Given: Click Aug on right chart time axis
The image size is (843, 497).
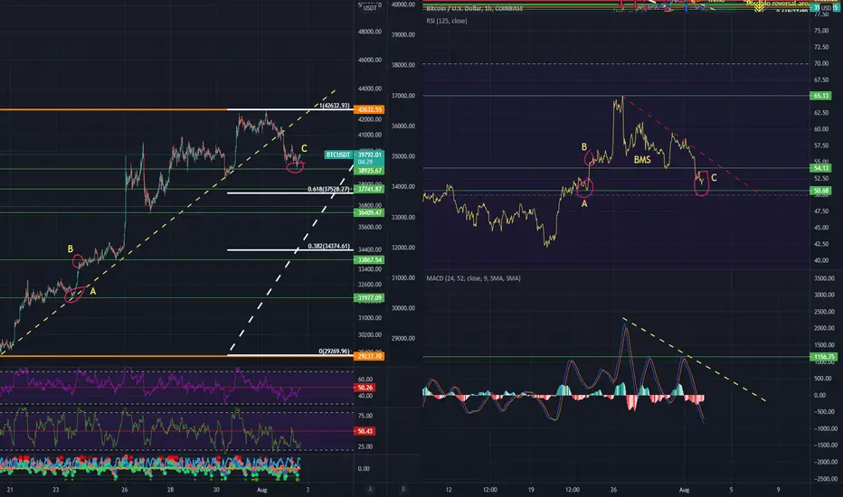Looking at the screenshot, I should [684, 490].
